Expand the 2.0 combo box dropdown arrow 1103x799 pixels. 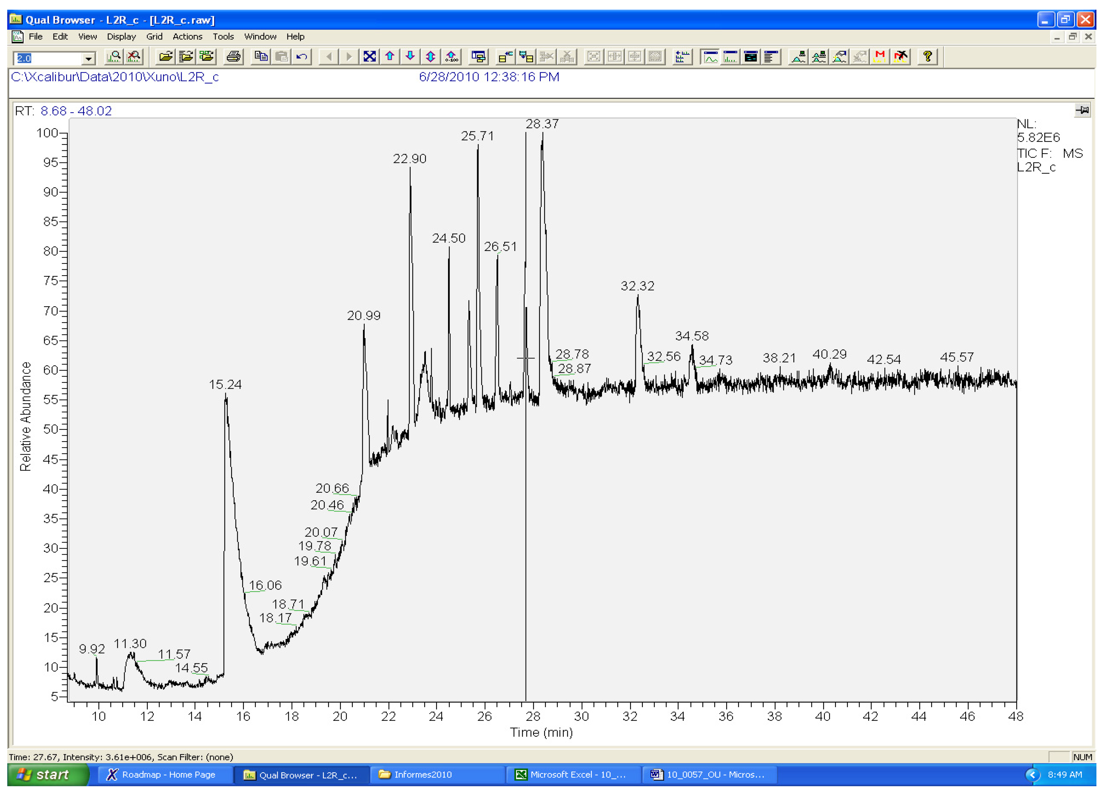click(x=88, y=58)
